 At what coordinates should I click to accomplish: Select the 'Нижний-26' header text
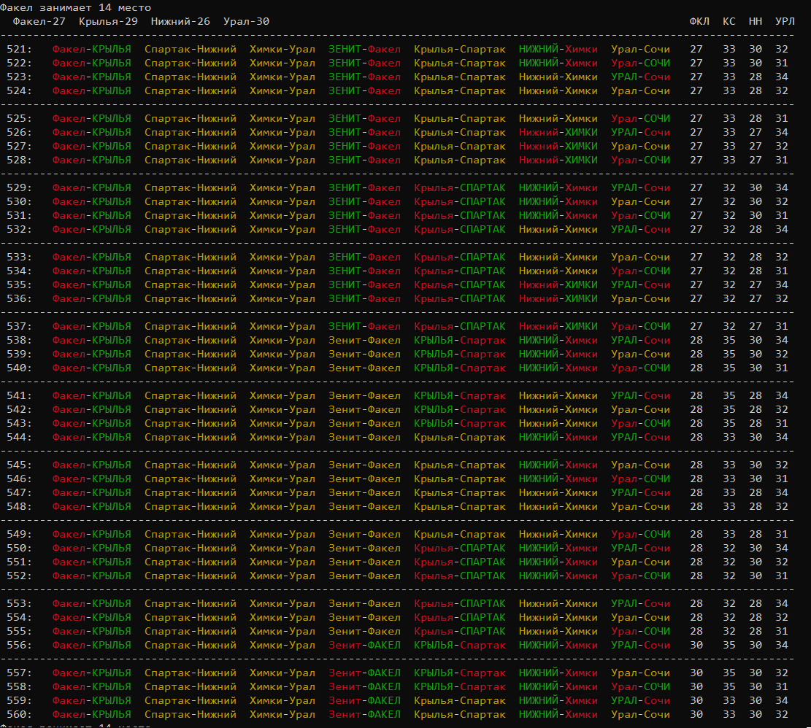click(x=180, y=22)
